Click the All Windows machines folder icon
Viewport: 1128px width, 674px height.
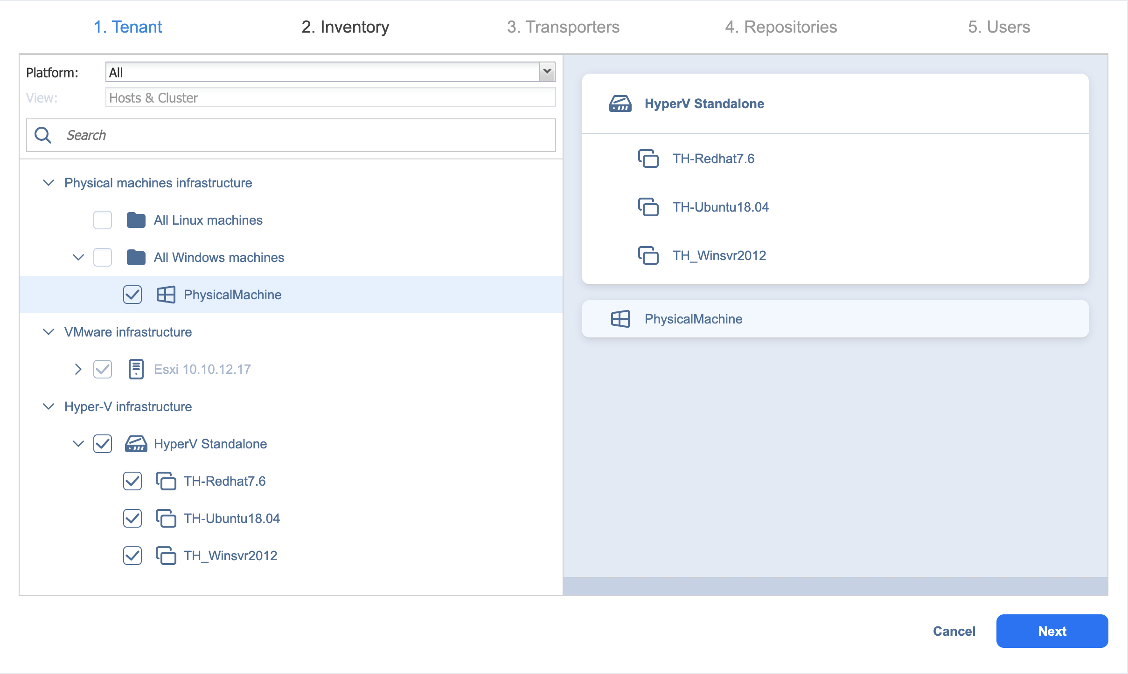pos(136,257)
